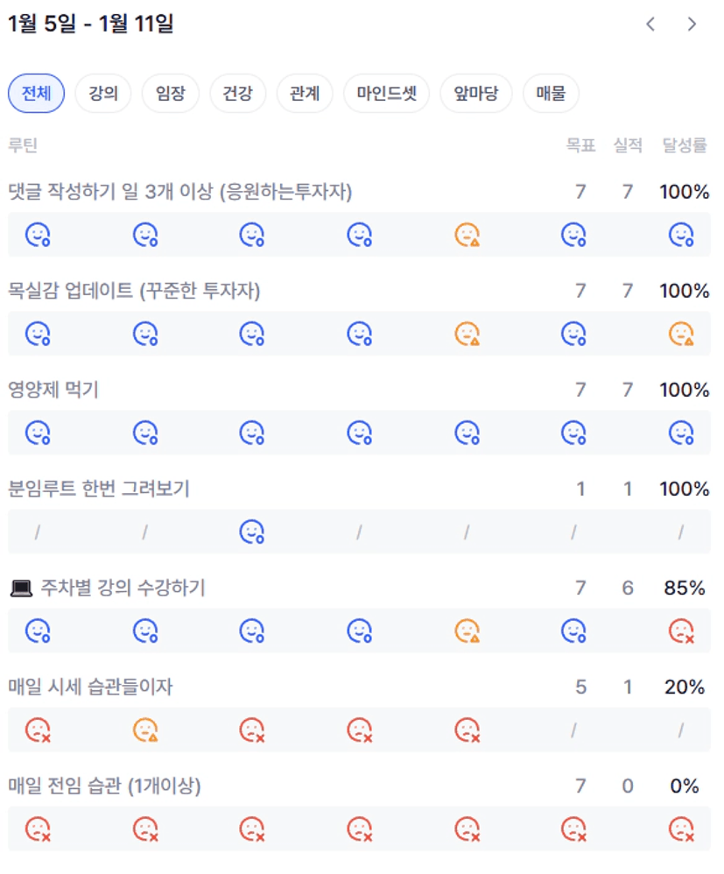724x874 pixels.
Task: Filter routines by 건강
Action: [x=237, y=94]
